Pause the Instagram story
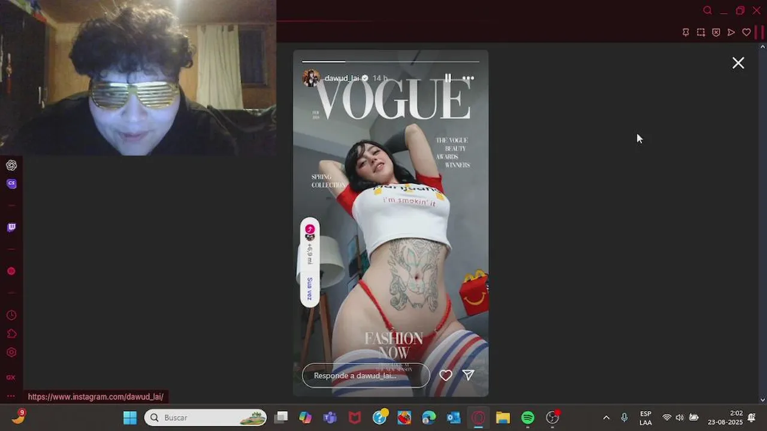767x431 pixels. (448, 78)
